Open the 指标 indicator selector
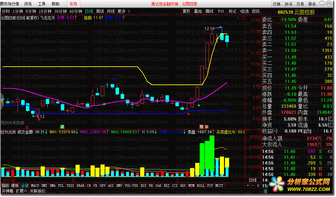Viewport: 336px width, 197px height. pos(5,186)
